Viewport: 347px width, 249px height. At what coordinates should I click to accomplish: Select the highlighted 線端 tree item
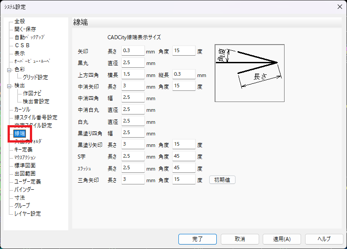click(20, 134)
